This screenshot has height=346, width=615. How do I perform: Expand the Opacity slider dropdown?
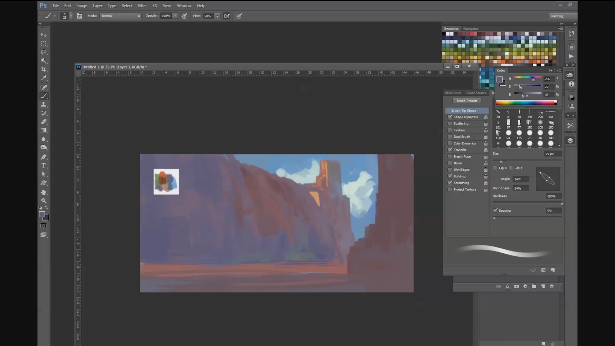click(175, 16)
